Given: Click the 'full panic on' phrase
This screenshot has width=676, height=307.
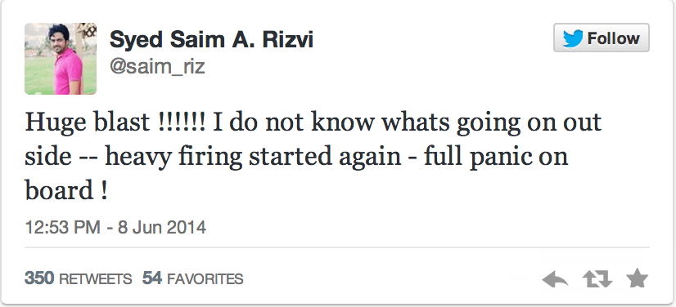Looking at the screenshot, I should point(496,157).
